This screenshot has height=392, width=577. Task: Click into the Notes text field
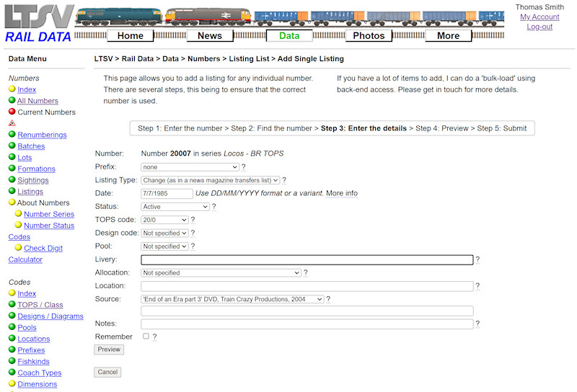(x=307, y=324)
